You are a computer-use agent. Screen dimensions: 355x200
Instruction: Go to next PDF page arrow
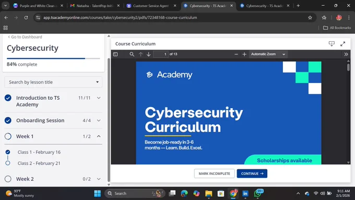[x=148, y=54]
